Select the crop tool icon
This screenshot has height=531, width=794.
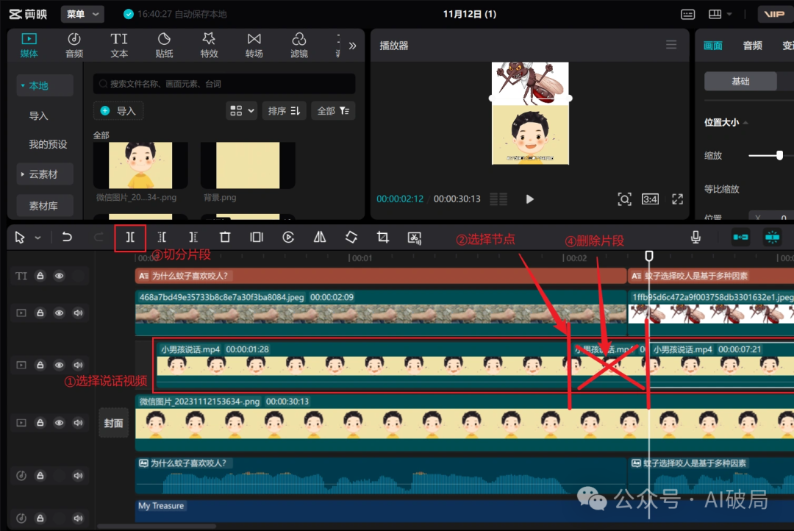[383, 237]
